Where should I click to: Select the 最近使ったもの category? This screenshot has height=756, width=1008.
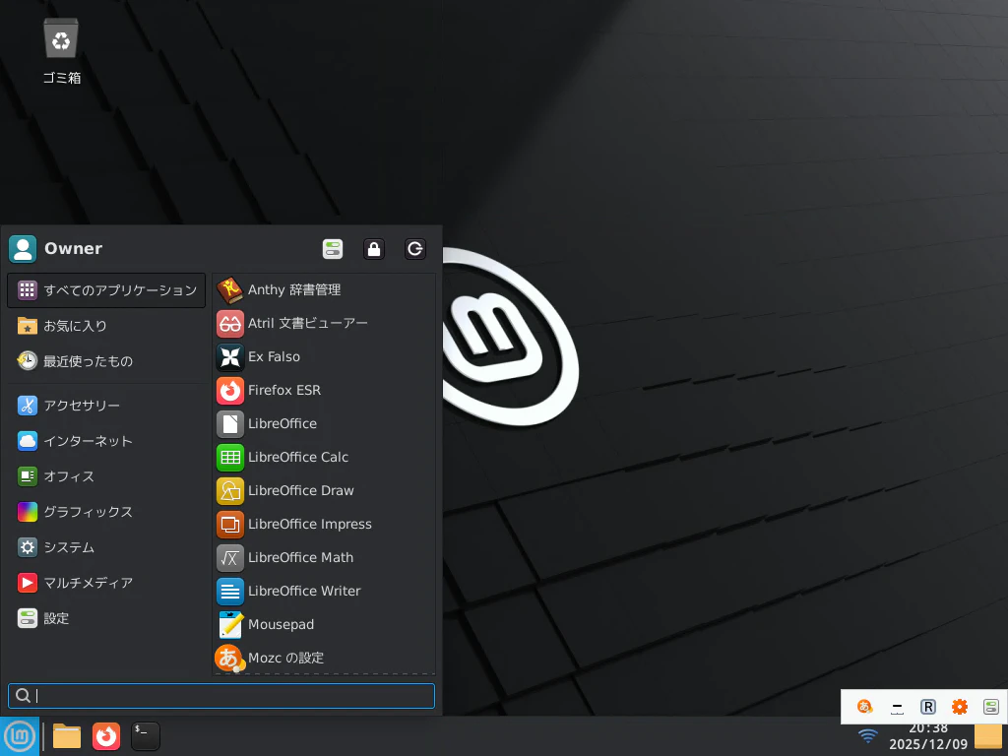pyautogui.click(x=106, y=361)
